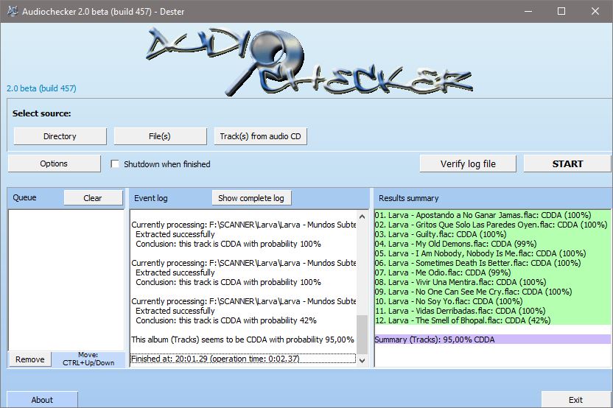Click event log scroll up arrow
Image resolution: width=613 pixels, height=408 pixels.
362,216
